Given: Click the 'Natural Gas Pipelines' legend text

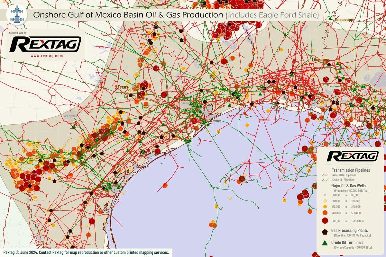Looking at the screenshot, I should 344,175.
